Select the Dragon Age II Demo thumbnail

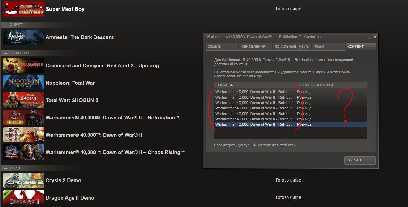coord(24,198)
